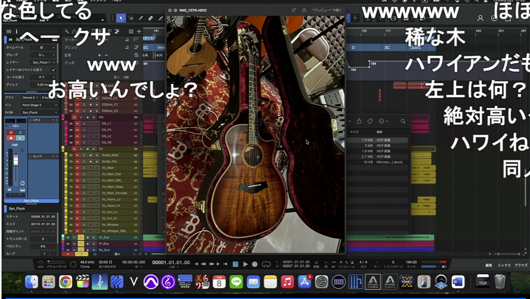Viewport: 530px width, 299px height.
Task: Click the Syn_Pluck channel volume fader
Action: [x=16, y=161]
